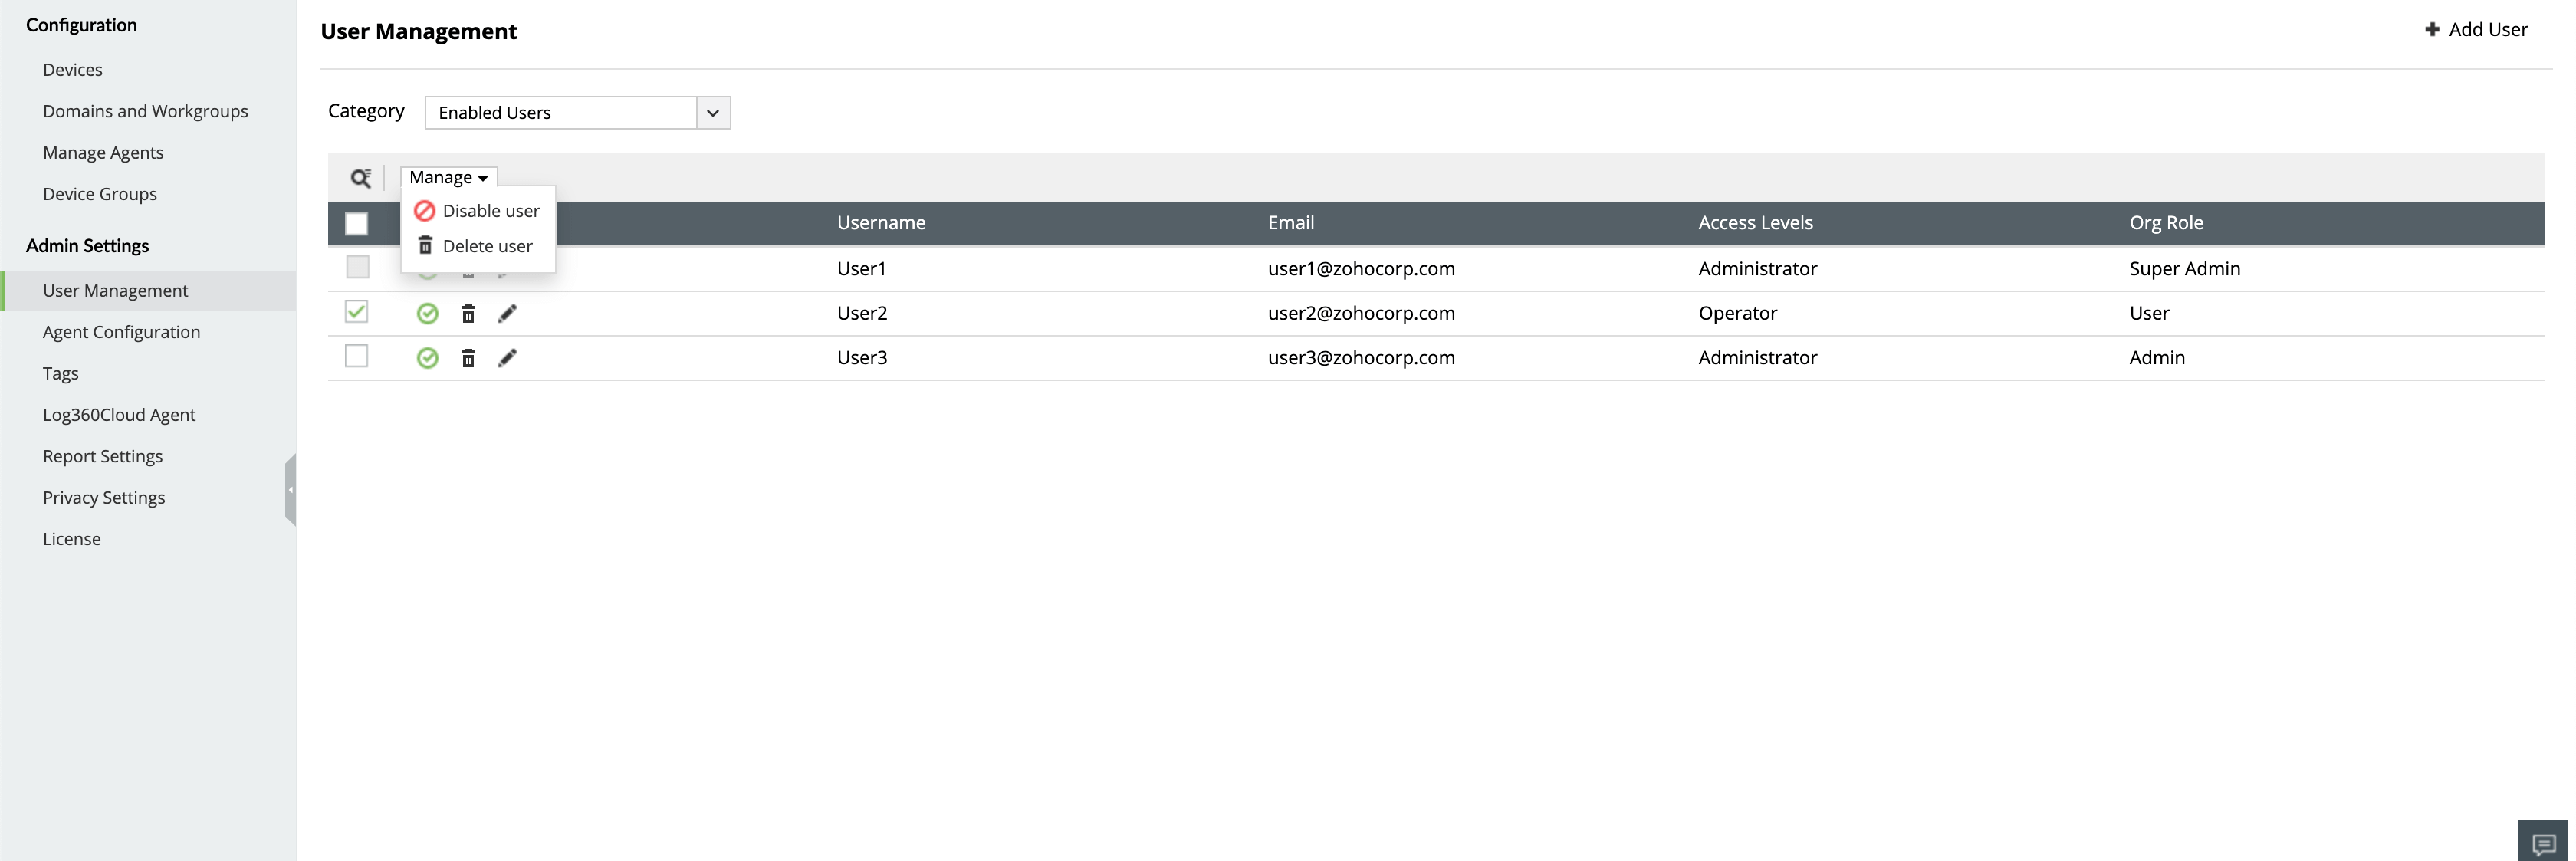The image size is (2576, 861).
Task: Edit User3 with the pencil icon
Action: pyautogui.click(x=507, y=358)
